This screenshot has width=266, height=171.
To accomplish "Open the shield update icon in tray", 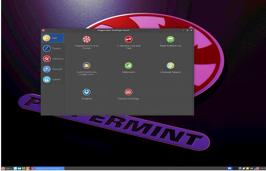I will tap(240, 168).
